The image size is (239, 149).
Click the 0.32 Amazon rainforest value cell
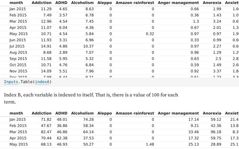coord(150,34)
